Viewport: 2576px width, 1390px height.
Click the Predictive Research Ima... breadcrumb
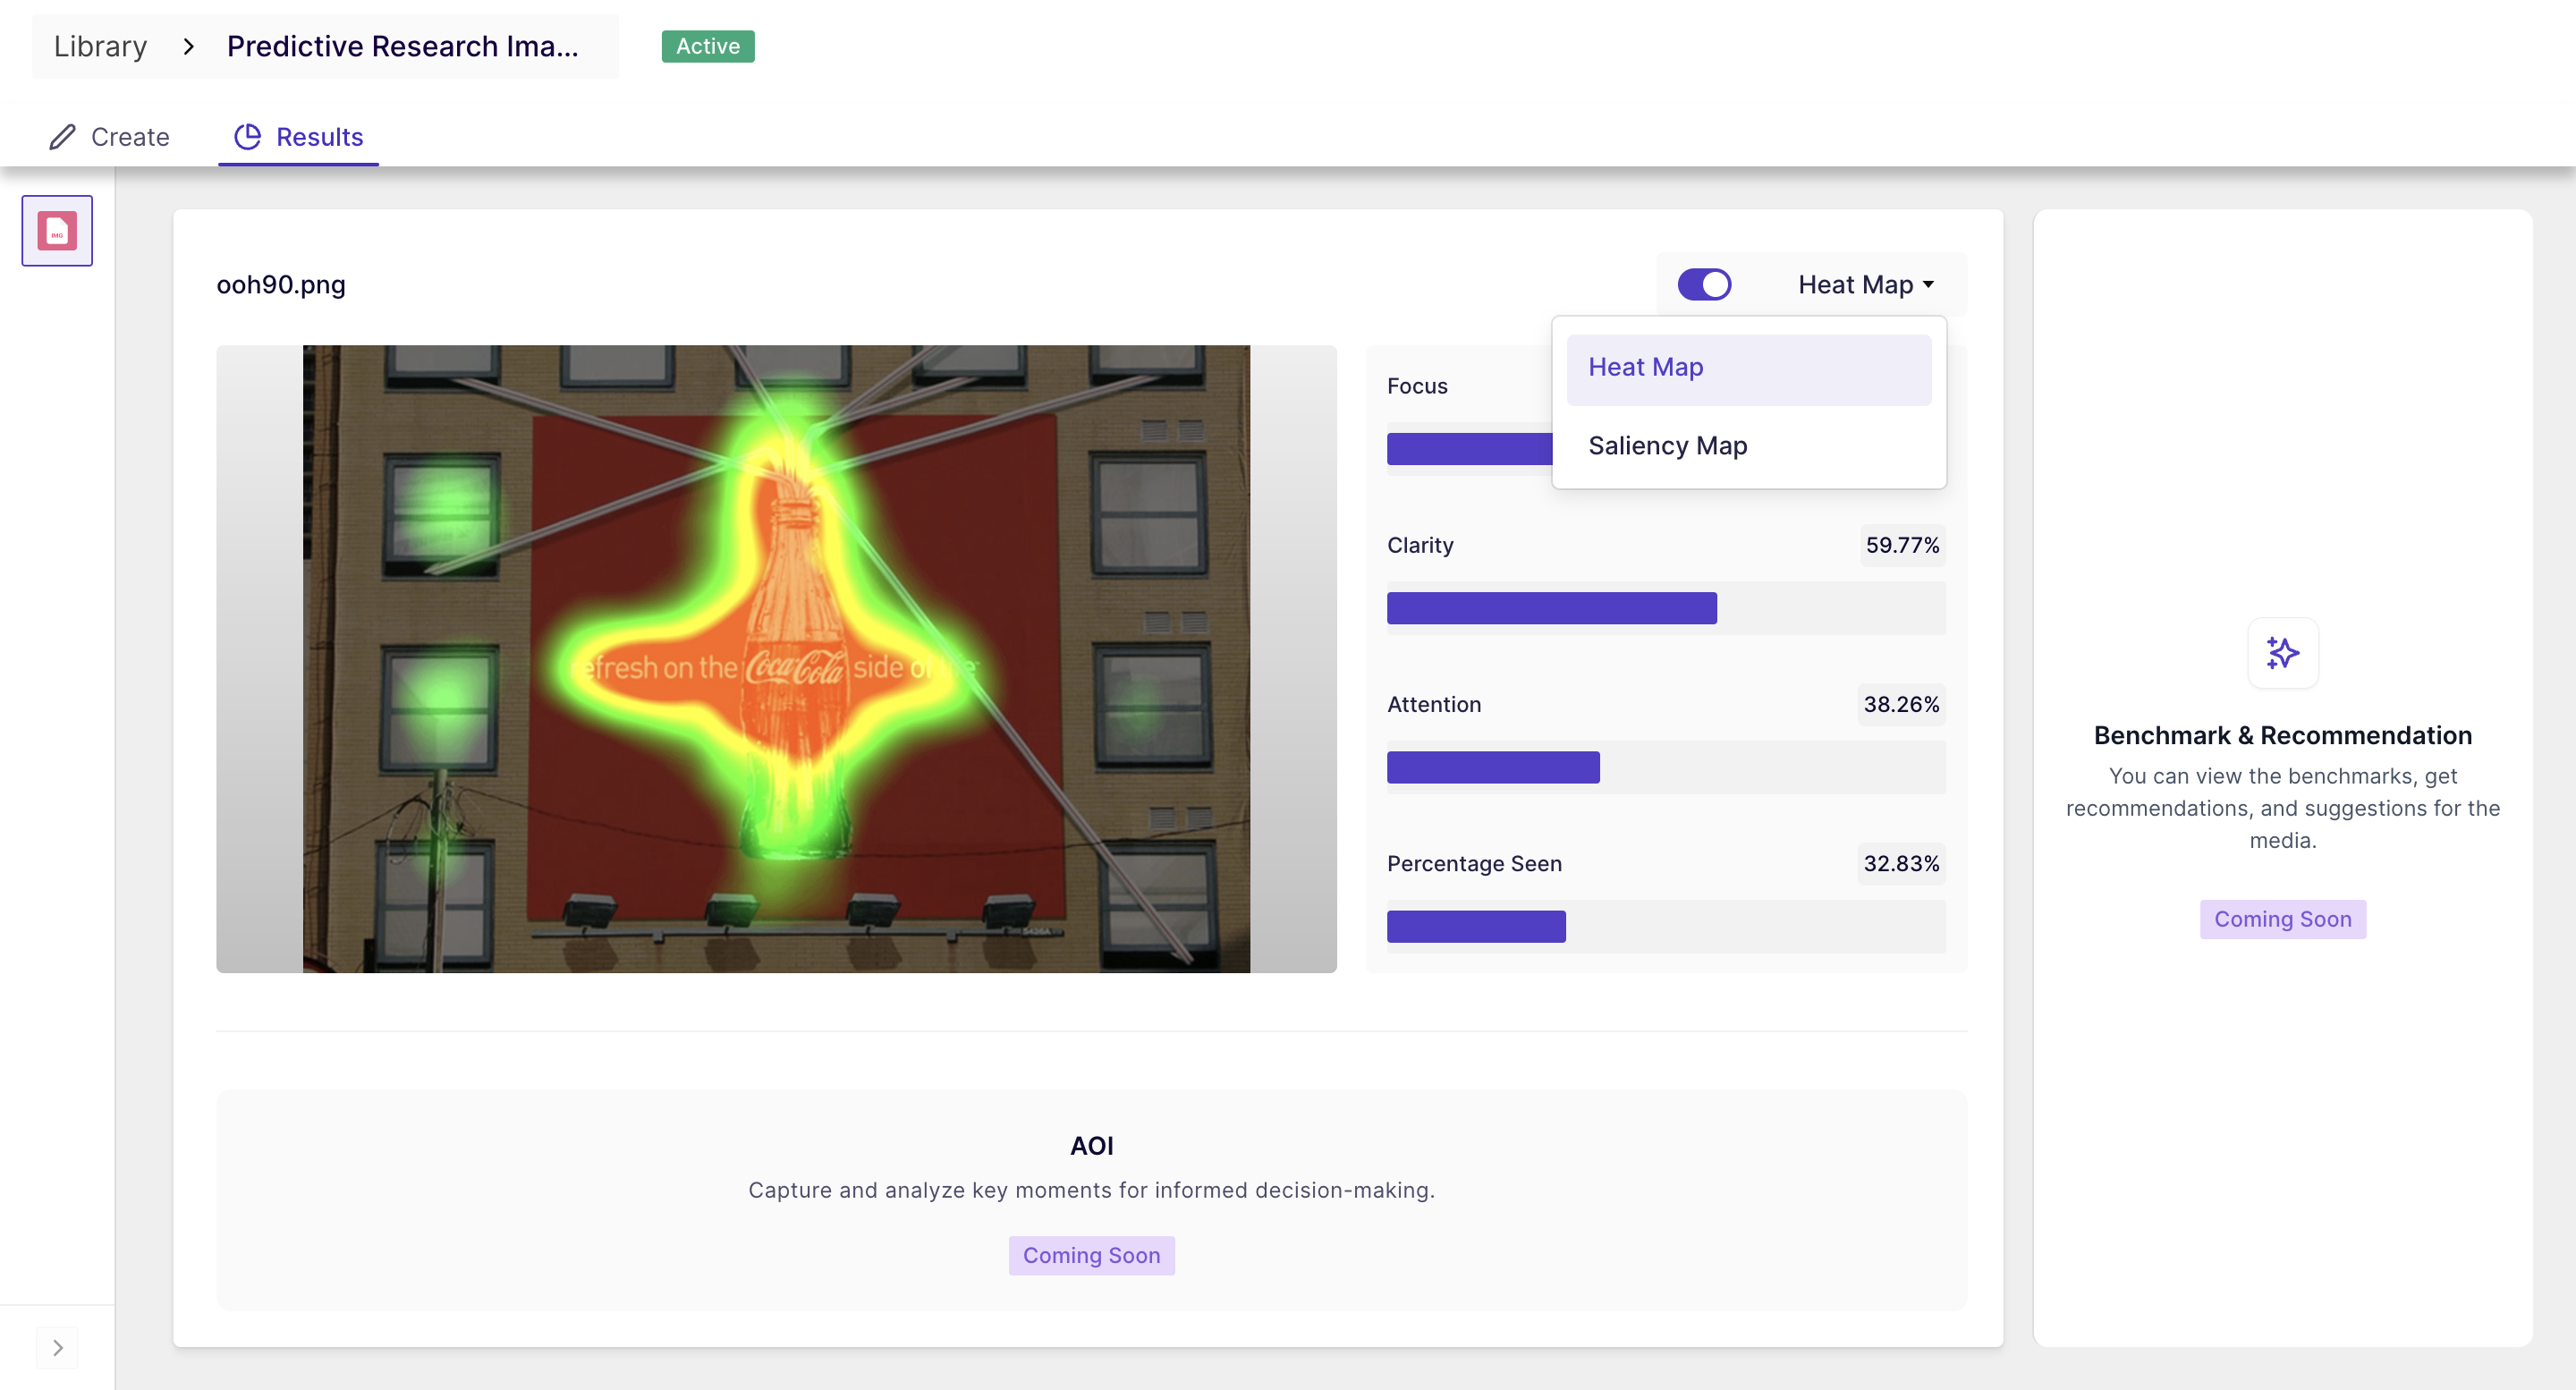(x=402, y=47)
